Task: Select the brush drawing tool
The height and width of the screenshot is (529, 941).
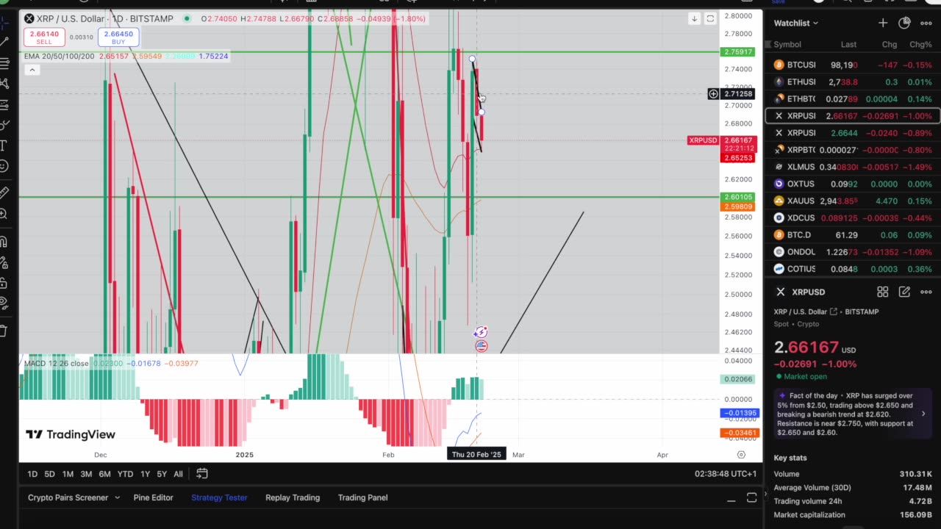Action: 4,125
